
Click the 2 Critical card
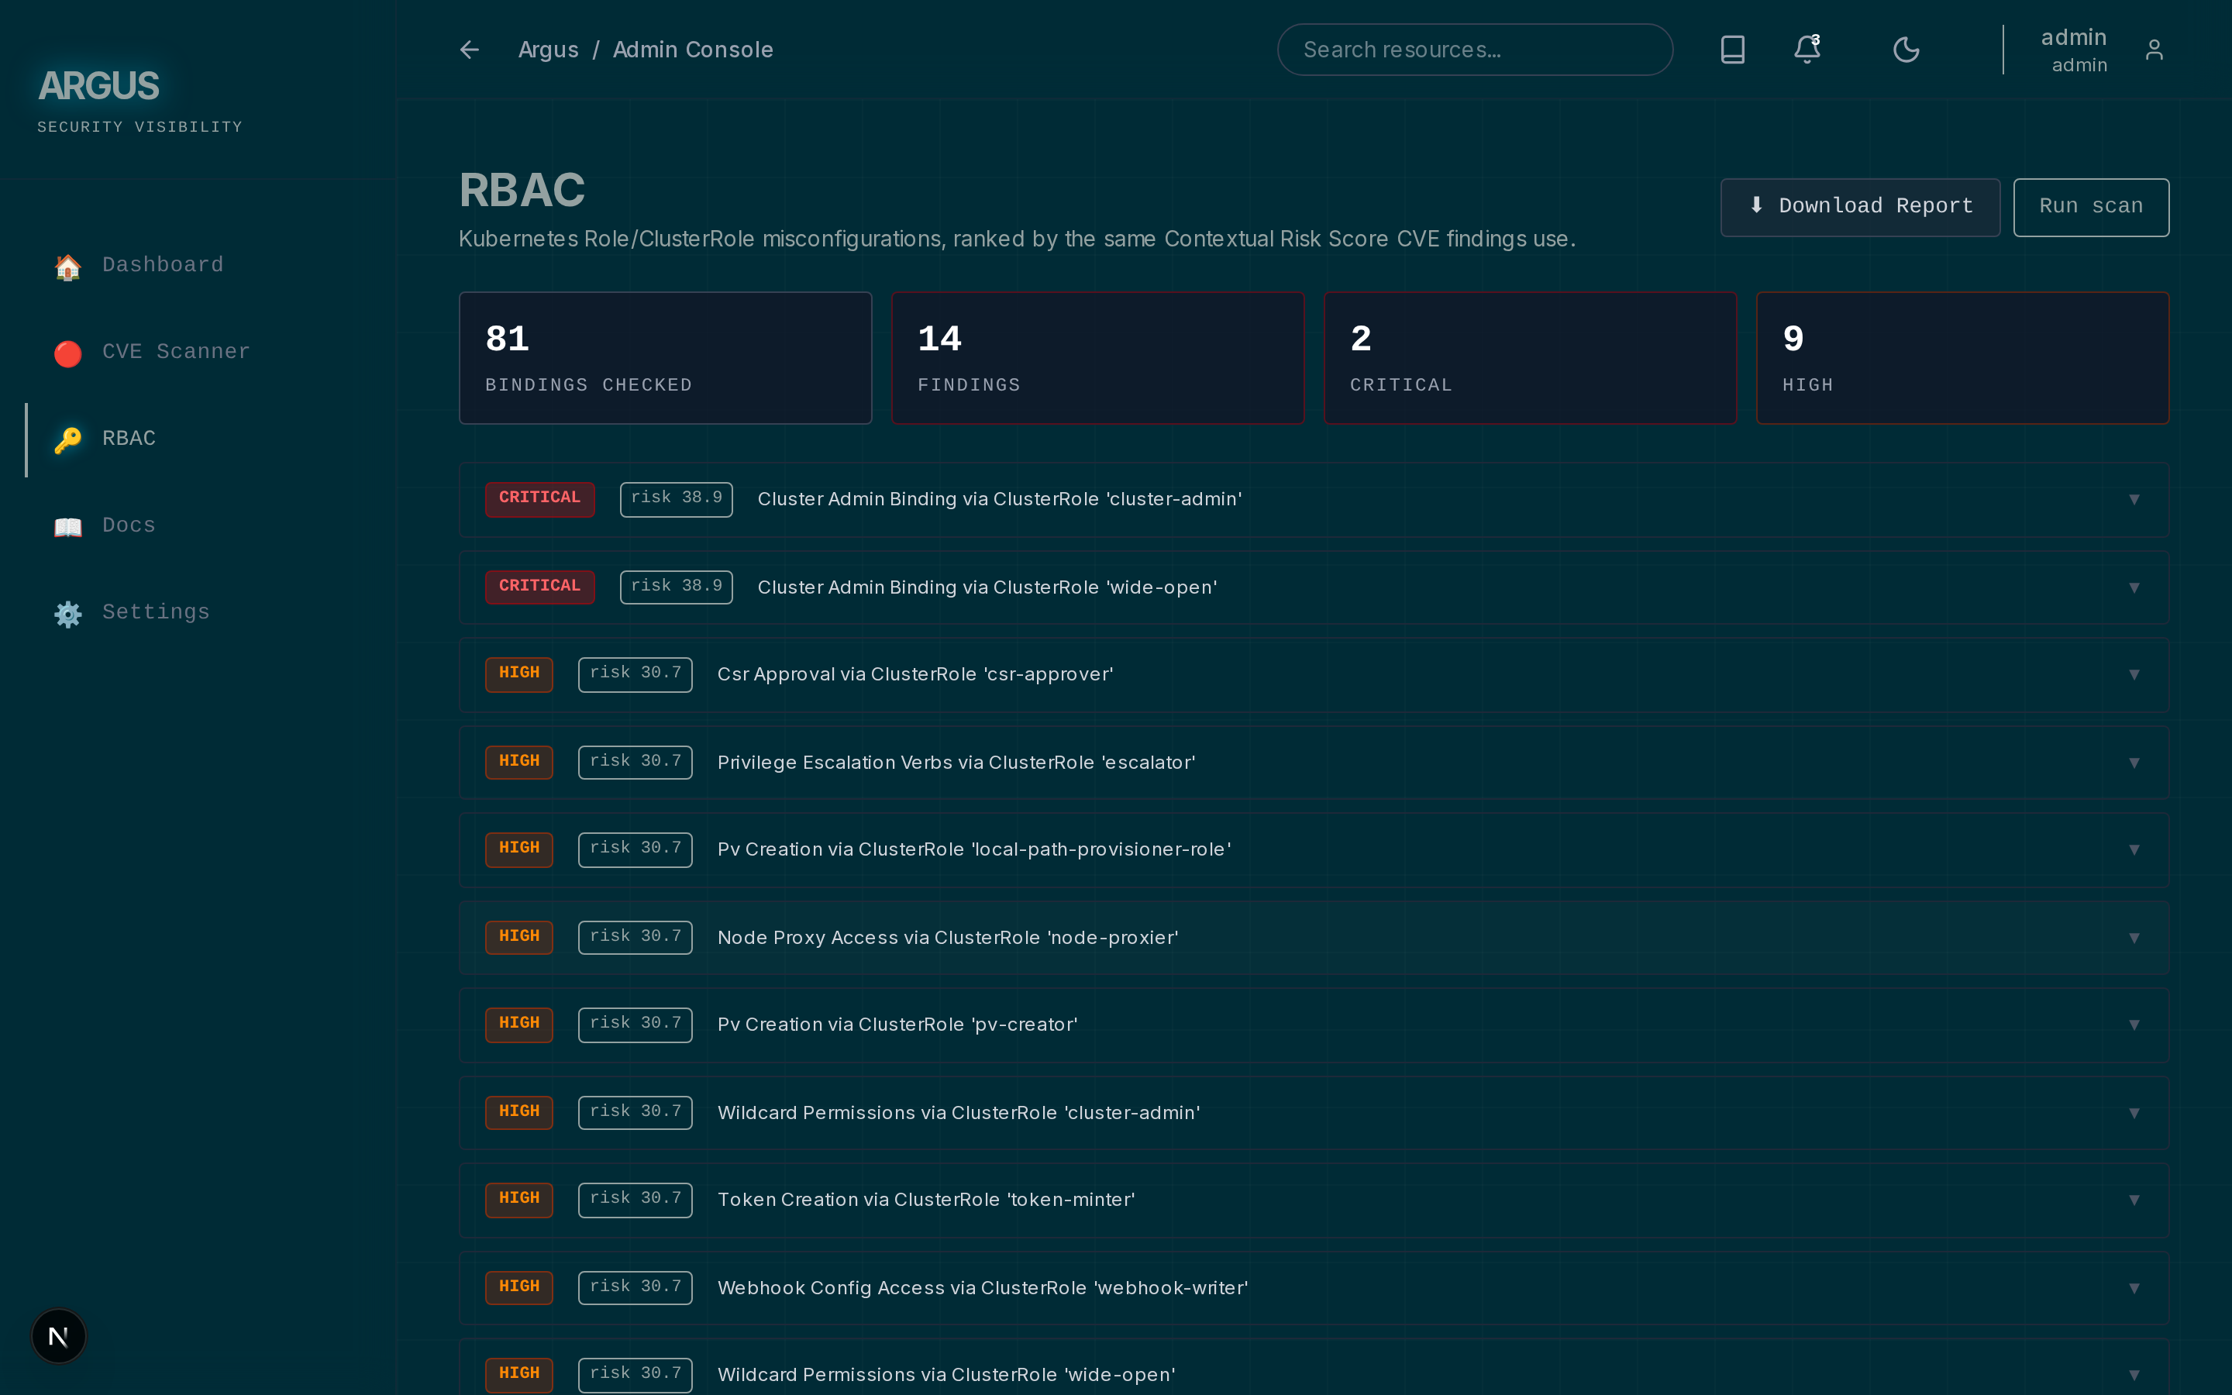click(x=1530, y=358)
